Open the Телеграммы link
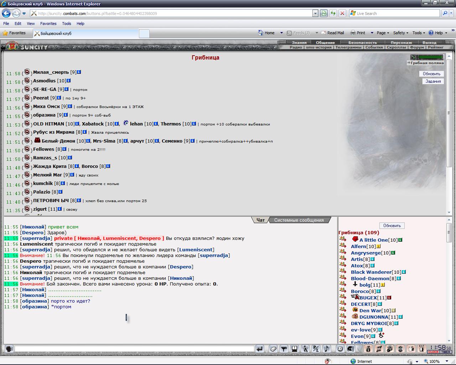Screen dimensions: 456x365 click(348, 47)
